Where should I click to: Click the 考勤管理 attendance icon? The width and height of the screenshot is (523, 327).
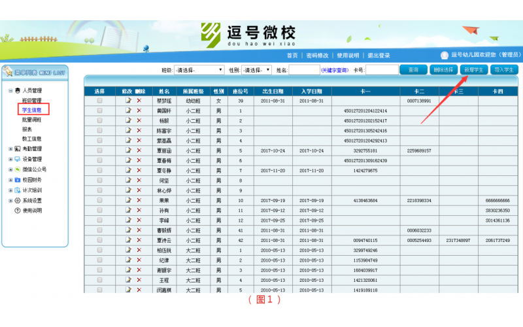pos(18,149)
